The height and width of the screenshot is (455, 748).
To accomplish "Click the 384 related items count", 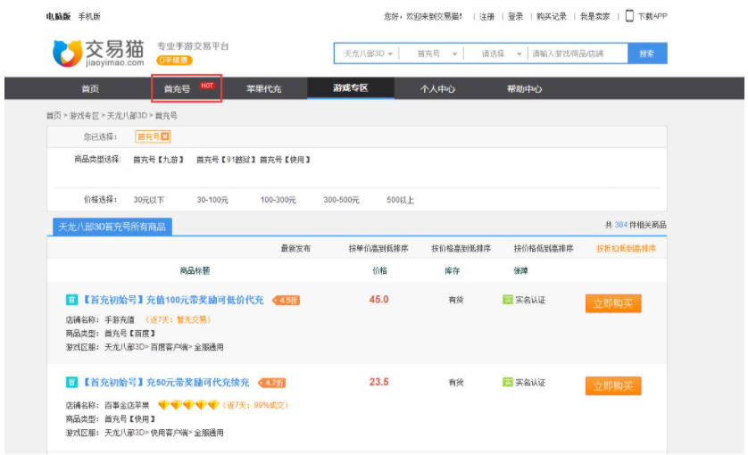I will [x=621, y=225].
